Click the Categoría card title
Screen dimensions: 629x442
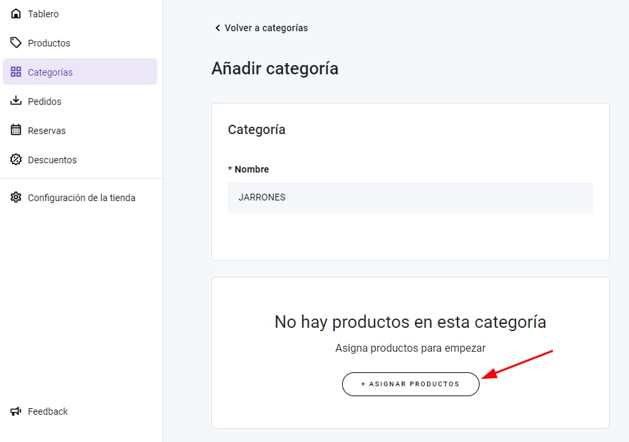(x=256, y=129)
